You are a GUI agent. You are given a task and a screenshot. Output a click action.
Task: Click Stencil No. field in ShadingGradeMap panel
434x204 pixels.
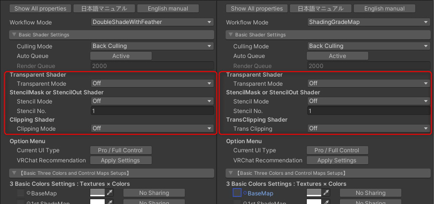tap(369, 111)
